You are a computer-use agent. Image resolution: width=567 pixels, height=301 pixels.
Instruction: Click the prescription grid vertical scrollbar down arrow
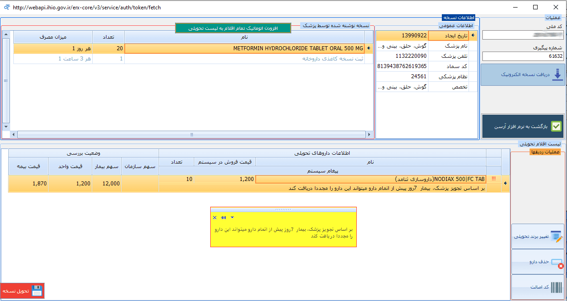coord(6,126)
